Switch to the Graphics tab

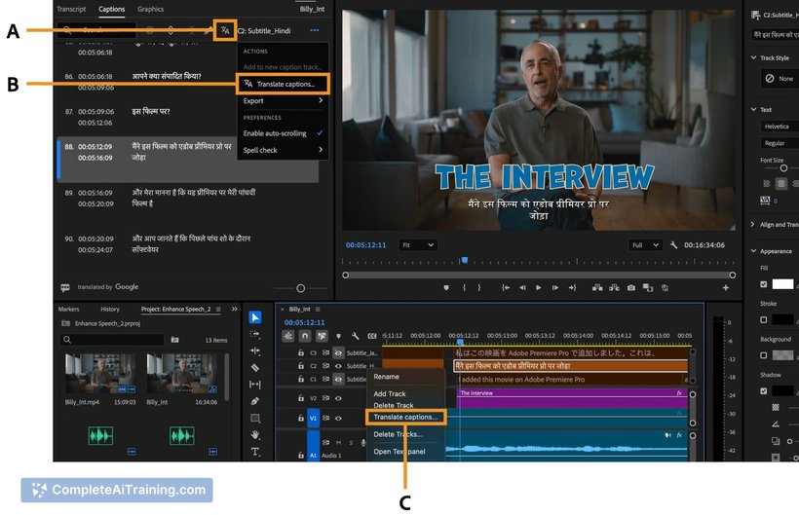150,9
